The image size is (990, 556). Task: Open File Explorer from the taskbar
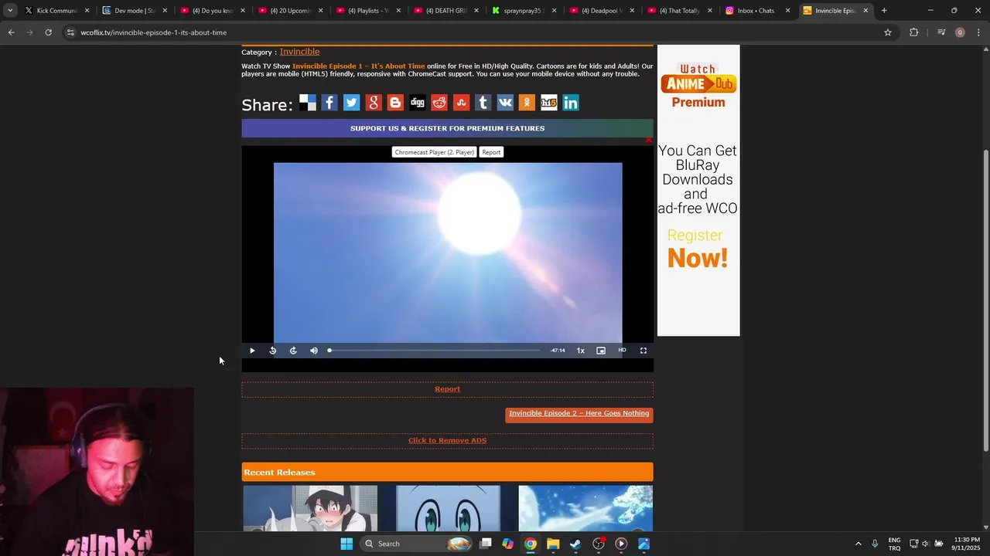553,544
